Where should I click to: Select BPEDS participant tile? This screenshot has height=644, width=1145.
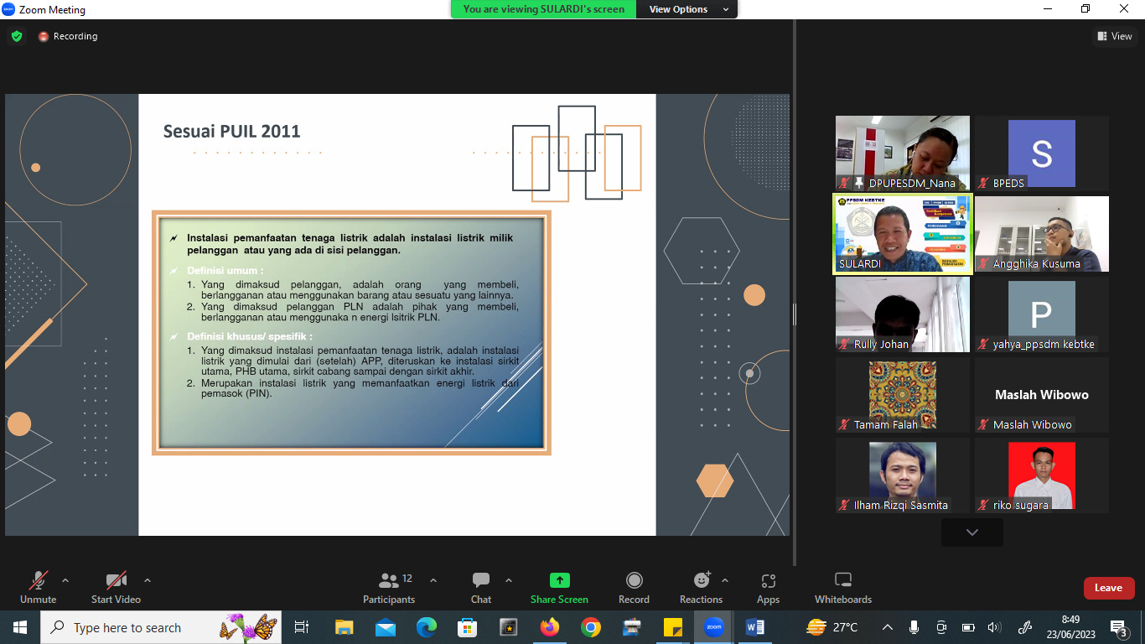[1042, 153]
